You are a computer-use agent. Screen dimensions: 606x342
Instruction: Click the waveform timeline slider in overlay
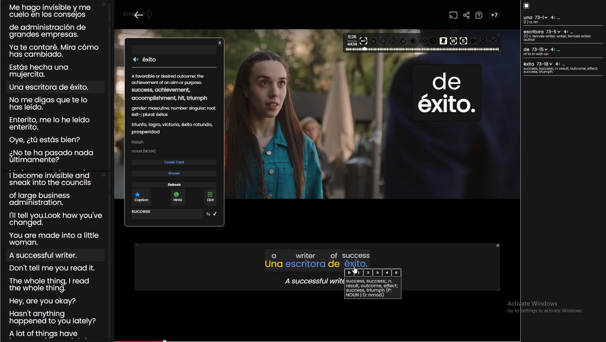(x=422, y=49)
